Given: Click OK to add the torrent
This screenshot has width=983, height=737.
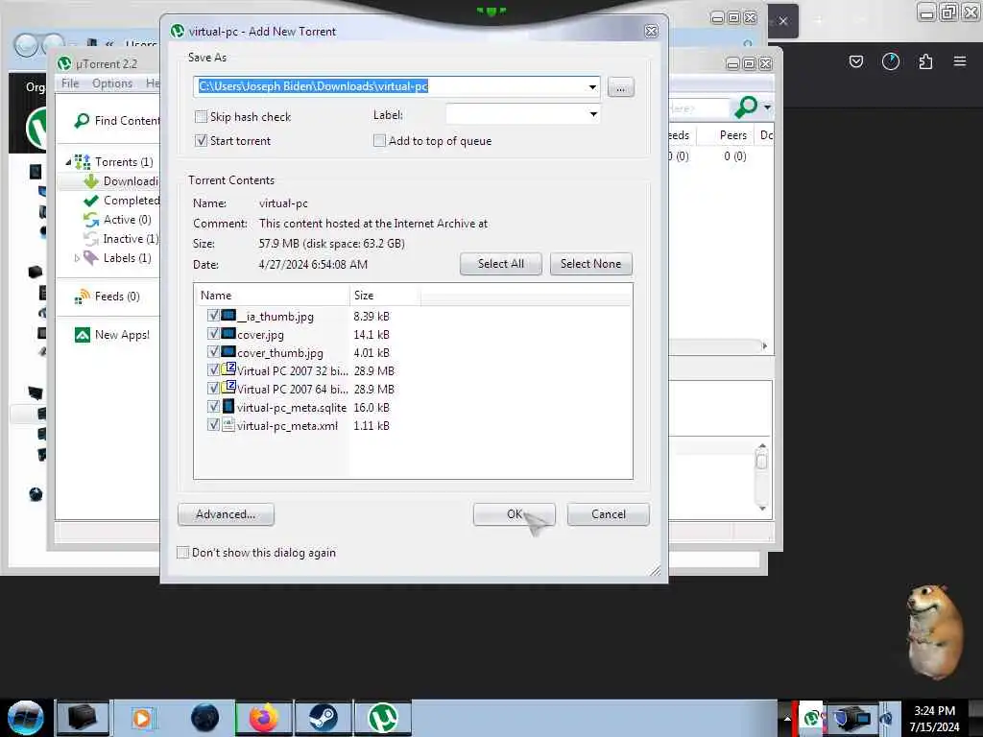Looking at the screenshot, I should point(515,514).
